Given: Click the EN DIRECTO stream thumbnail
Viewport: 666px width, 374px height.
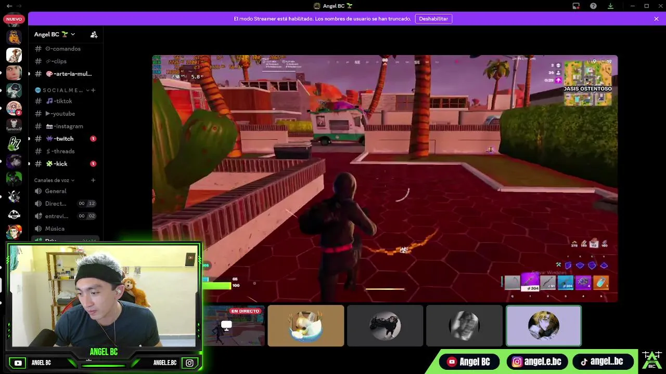Looking at the screenshot, I should point(234,326).
